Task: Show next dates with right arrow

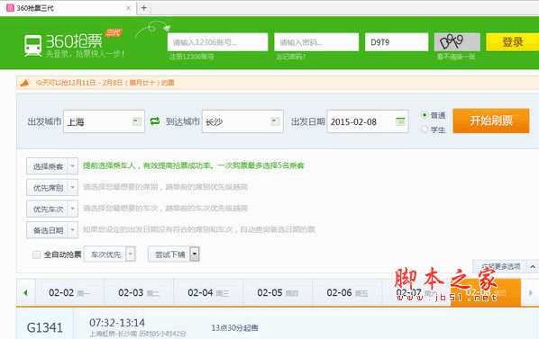Action: coord(530,293)
